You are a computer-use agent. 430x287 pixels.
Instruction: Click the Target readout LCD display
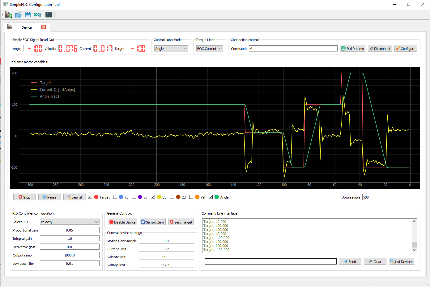point(136,49)
